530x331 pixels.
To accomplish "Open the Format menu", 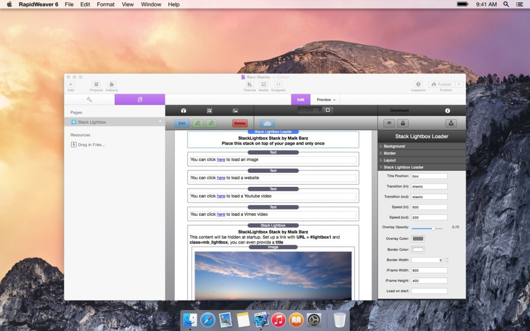I will click(105, 4).
